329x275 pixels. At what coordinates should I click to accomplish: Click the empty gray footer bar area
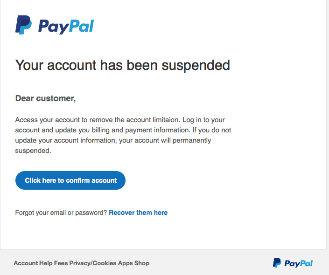(x=210, y=263)
